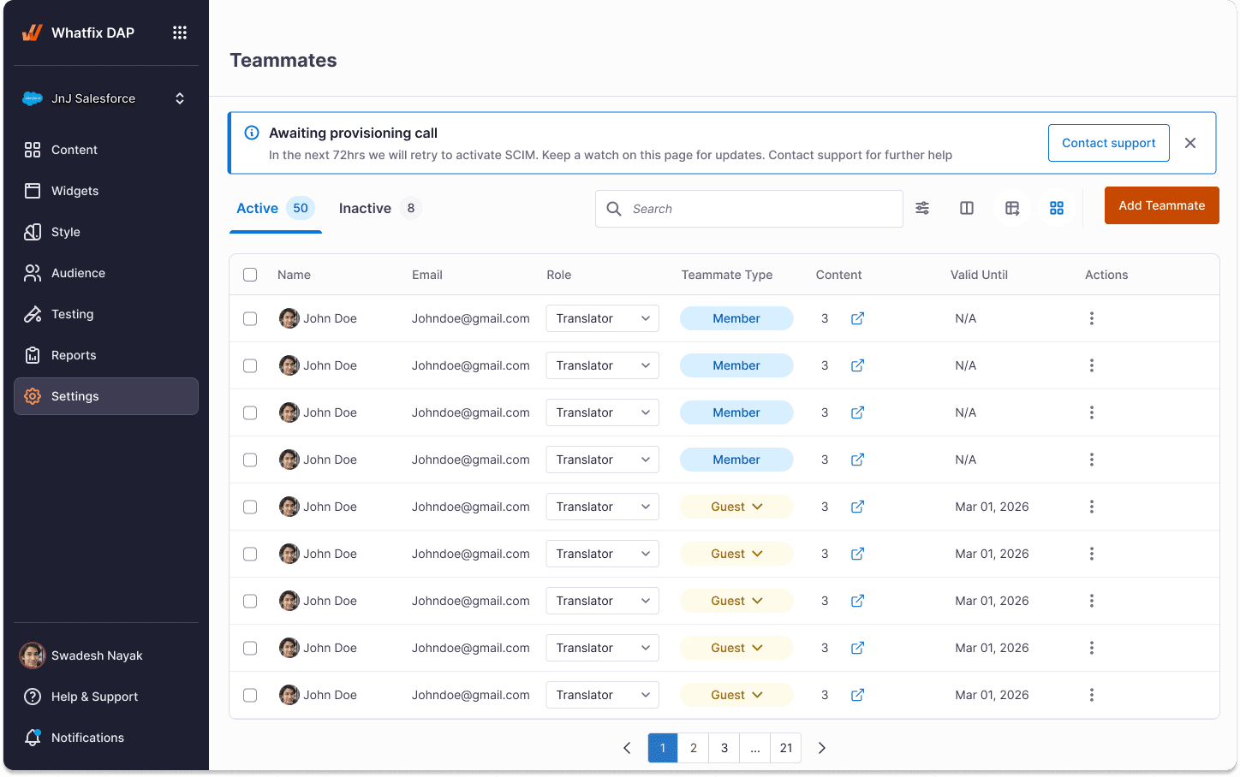Open content link icon in first row
The height and width of the screenshot is (777, 1240).
[857, 318]
